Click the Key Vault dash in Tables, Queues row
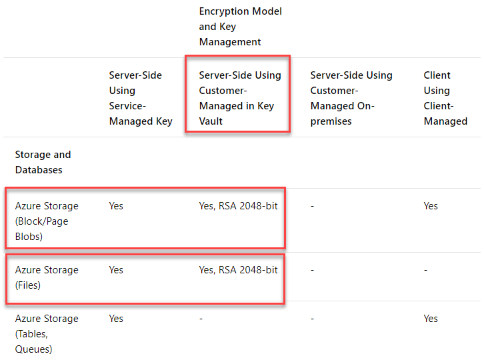 pos(201,319)
